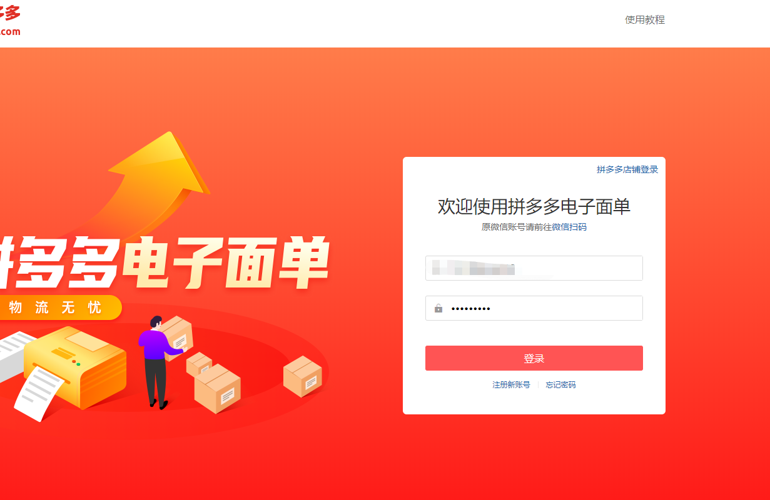Click the 欢迎使用拼多多电子面单 welcome heading
This screenshot has width=770, height=500.
[534, 206]
